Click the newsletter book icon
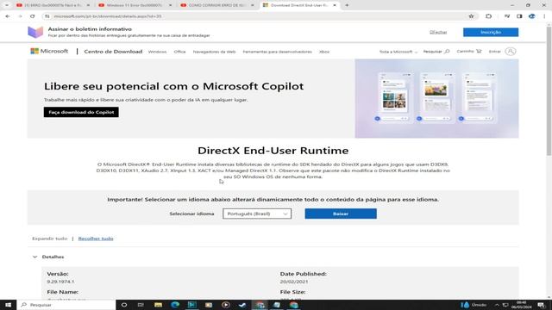Image resolution: width=552 pixels, height=310 pixels. pos(35,32)
